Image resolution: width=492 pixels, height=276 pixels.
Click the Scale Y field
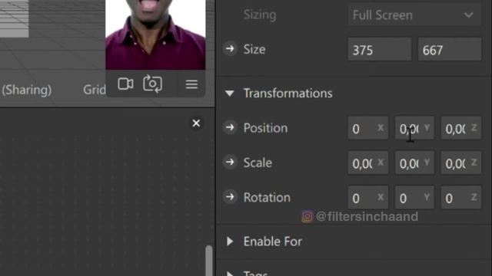coord(414,163)
